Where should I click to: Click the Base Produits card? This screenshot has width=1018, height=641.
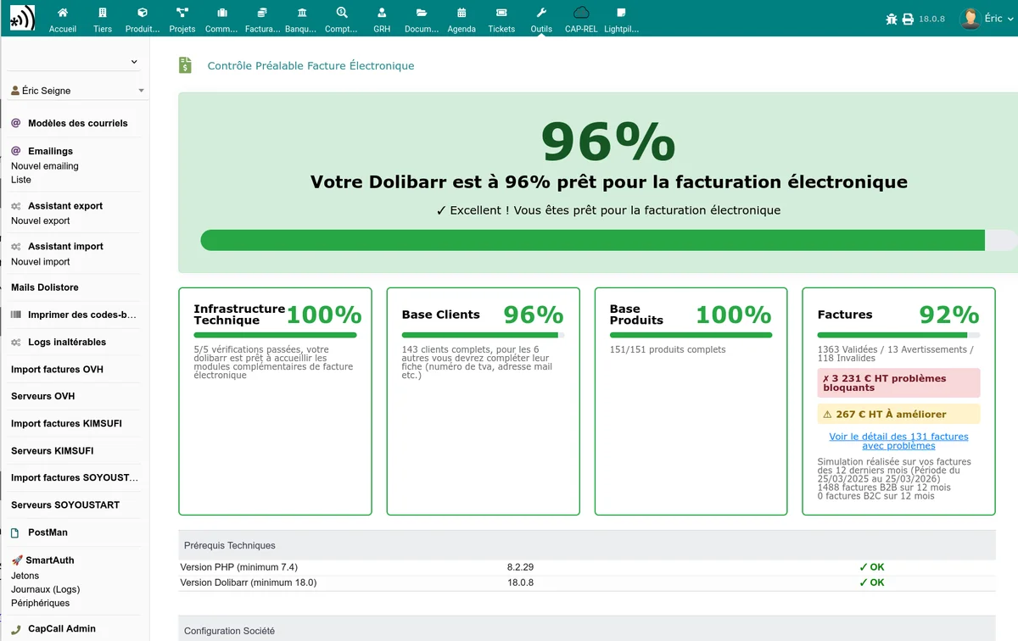coord(691,401)
